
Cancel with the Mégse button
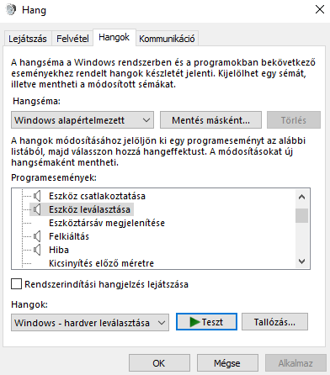point(227,363)
